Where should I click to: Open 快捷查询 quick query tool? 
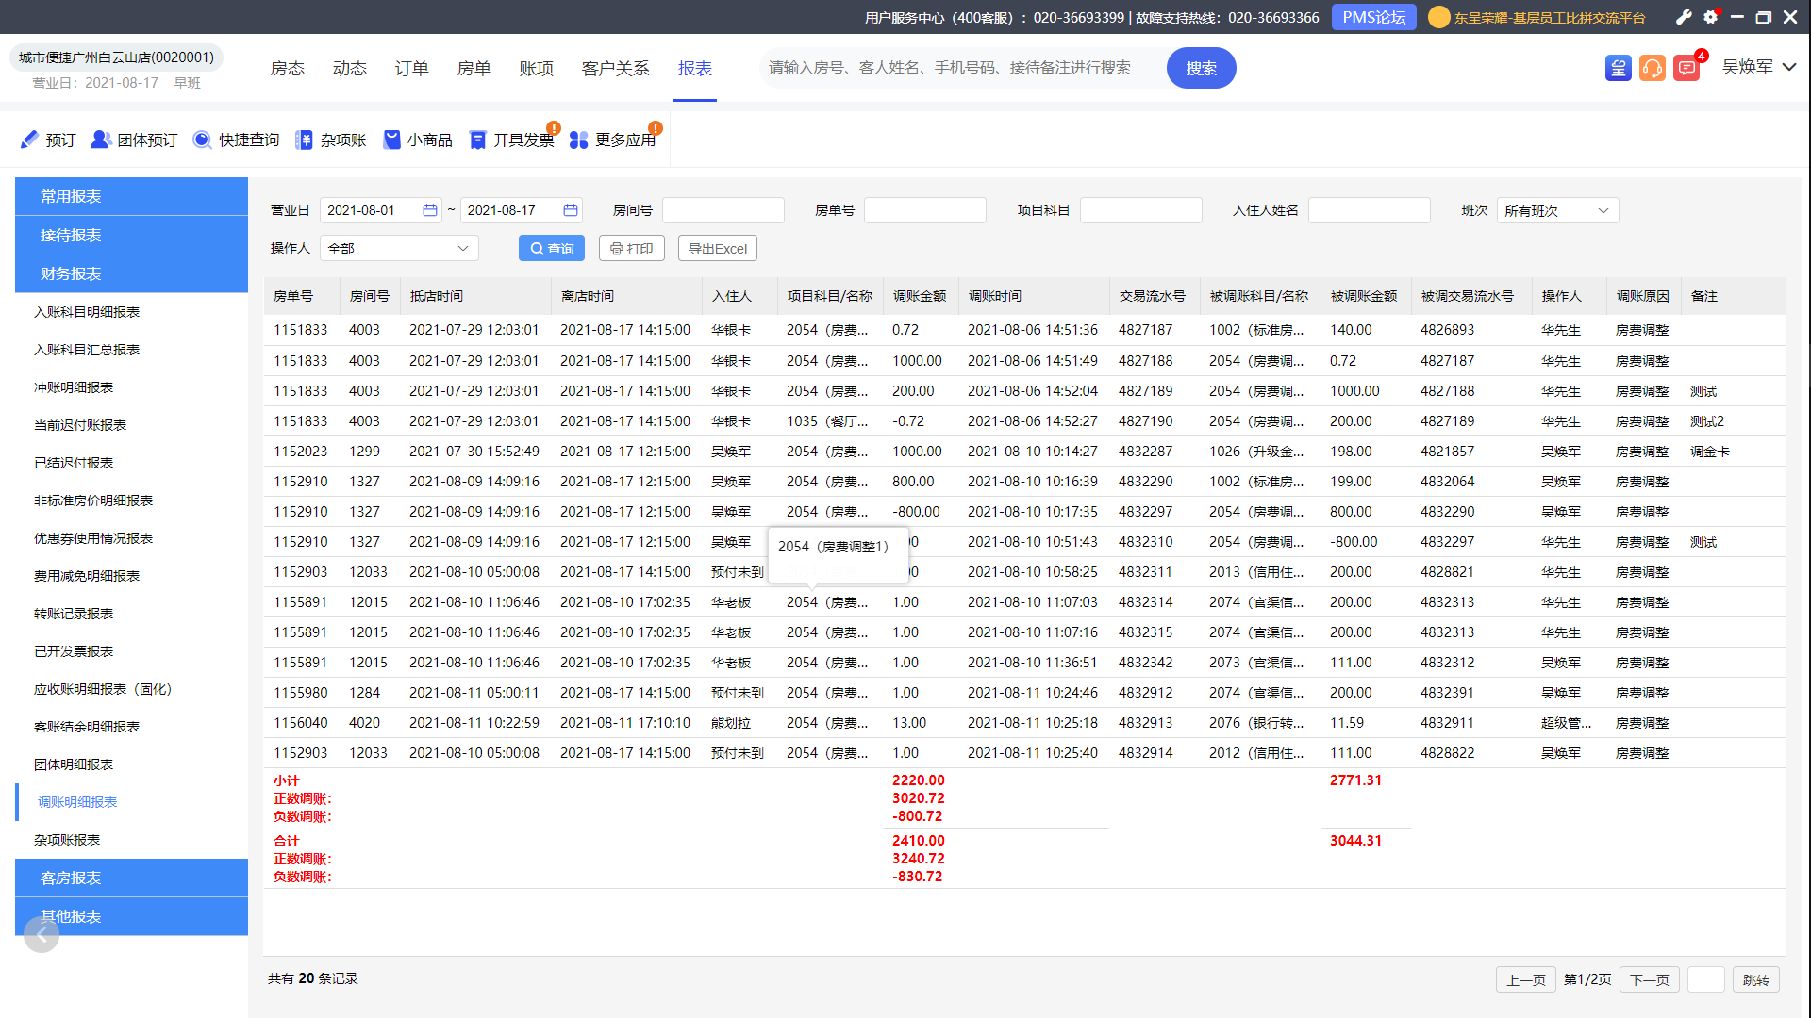202,140
